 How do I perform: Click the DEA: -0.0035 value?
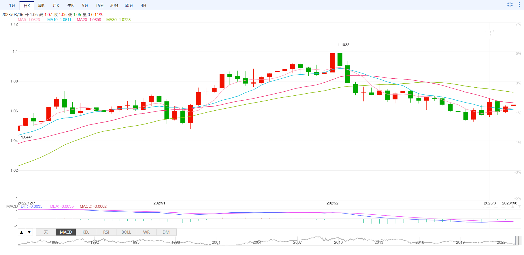[x=62, y=206]
